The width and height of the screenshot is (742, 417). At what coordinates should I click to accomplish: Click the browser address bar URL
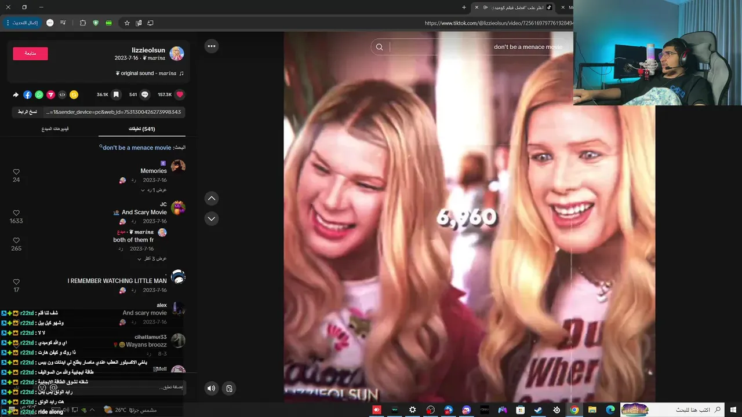click(x=499, y=23)
